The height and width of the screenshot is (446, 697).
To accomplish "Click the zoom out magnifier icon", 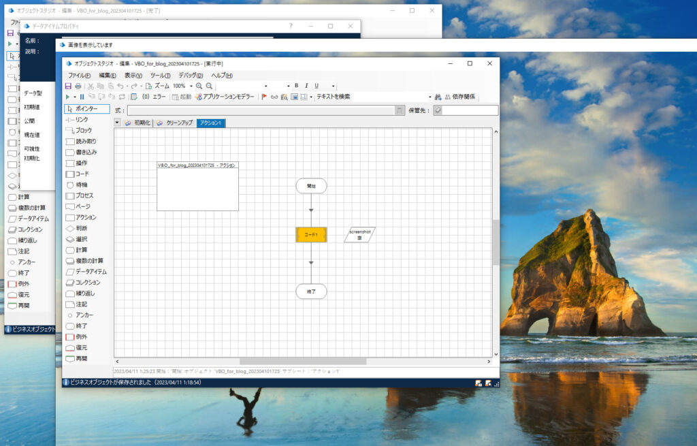I will tap(209, 86).
